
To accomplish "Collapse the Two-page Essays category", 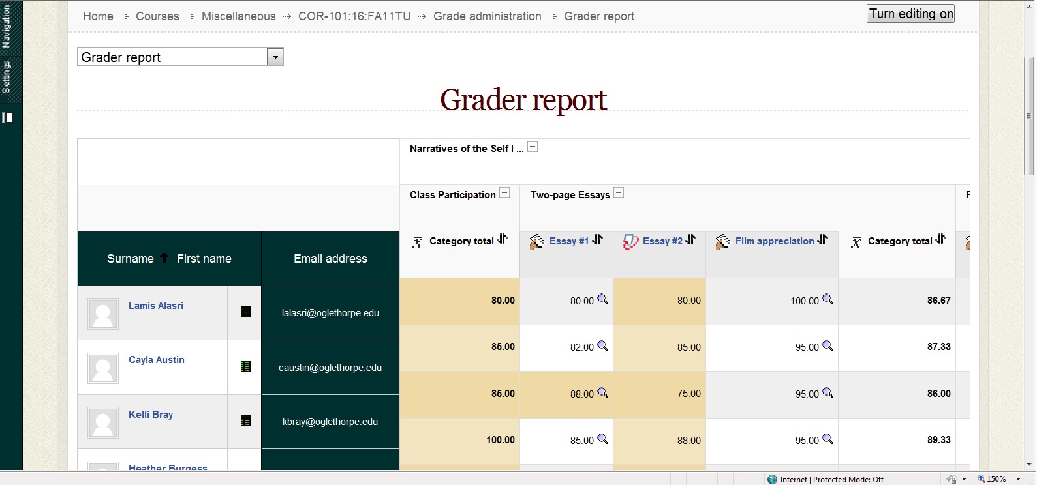I will point(619,193).
